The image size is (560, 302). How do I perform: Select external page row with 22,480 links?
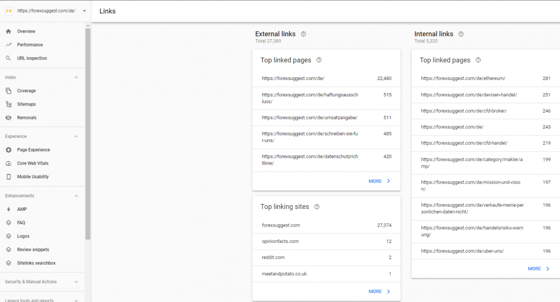click(326, 79)
